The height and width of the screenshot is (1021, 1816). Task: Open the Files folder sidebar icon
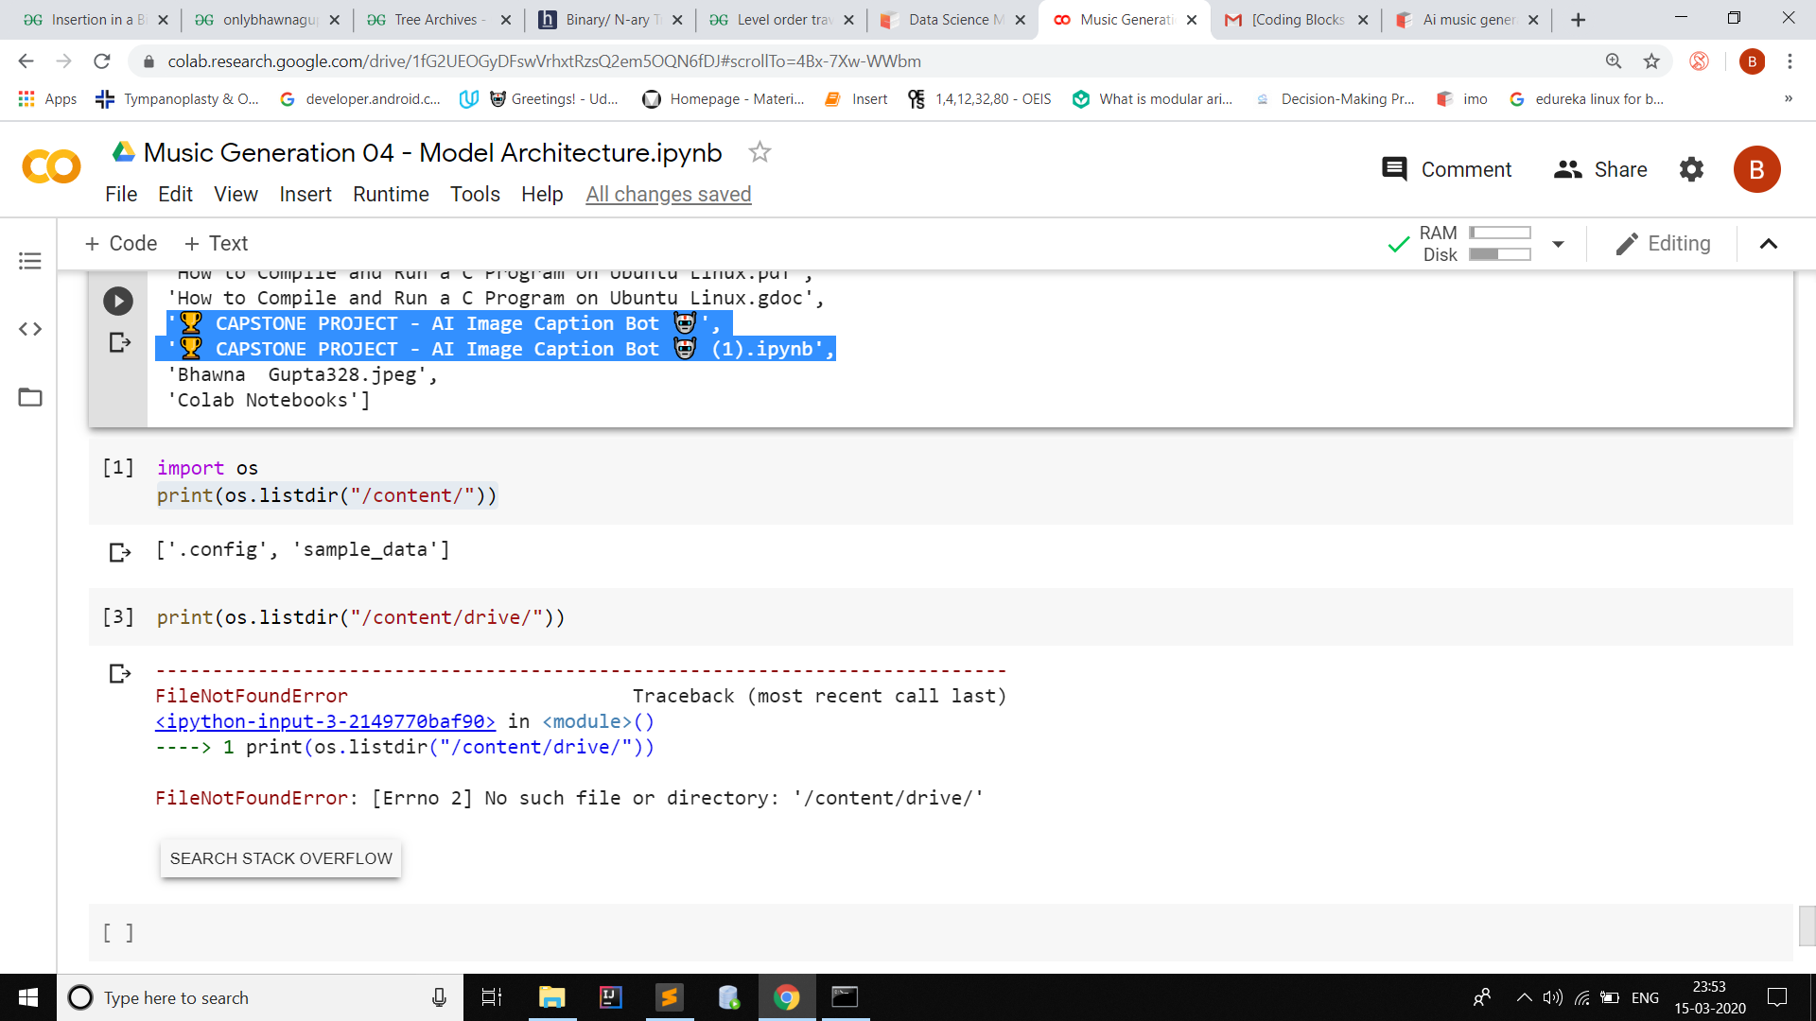(30, 397)
